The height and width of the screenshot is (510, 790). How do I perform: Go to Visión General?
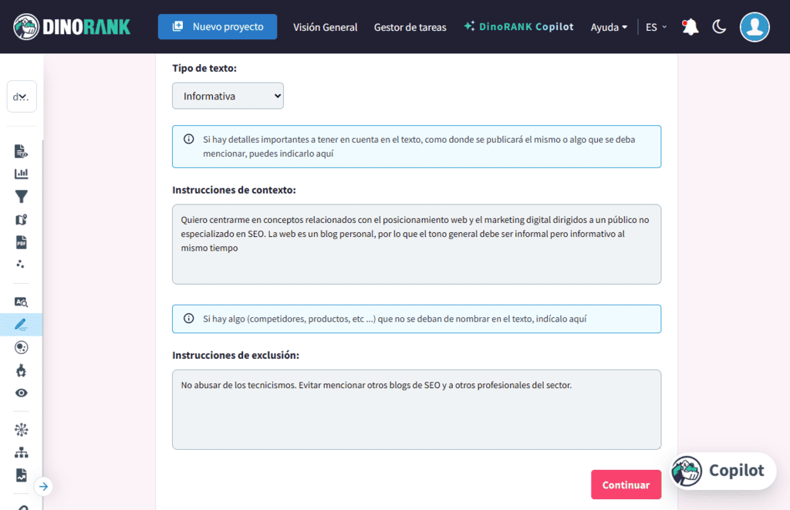(325, 27)
